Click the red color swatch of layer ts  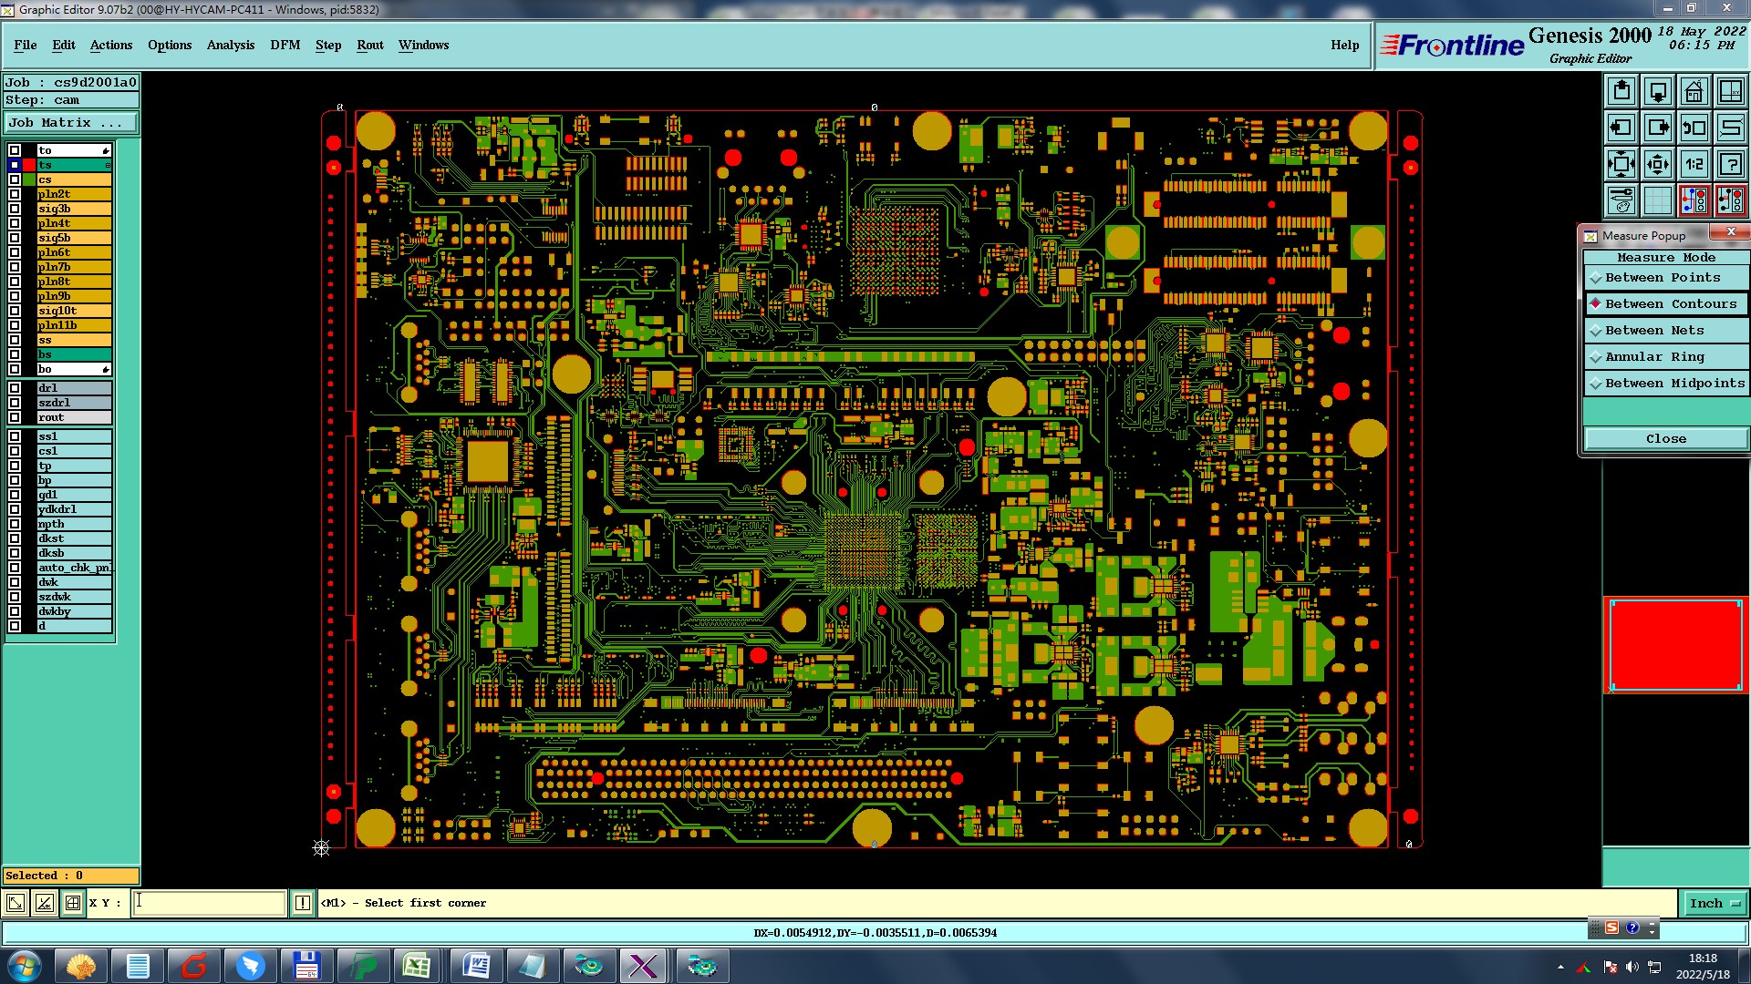click(29, 165)
